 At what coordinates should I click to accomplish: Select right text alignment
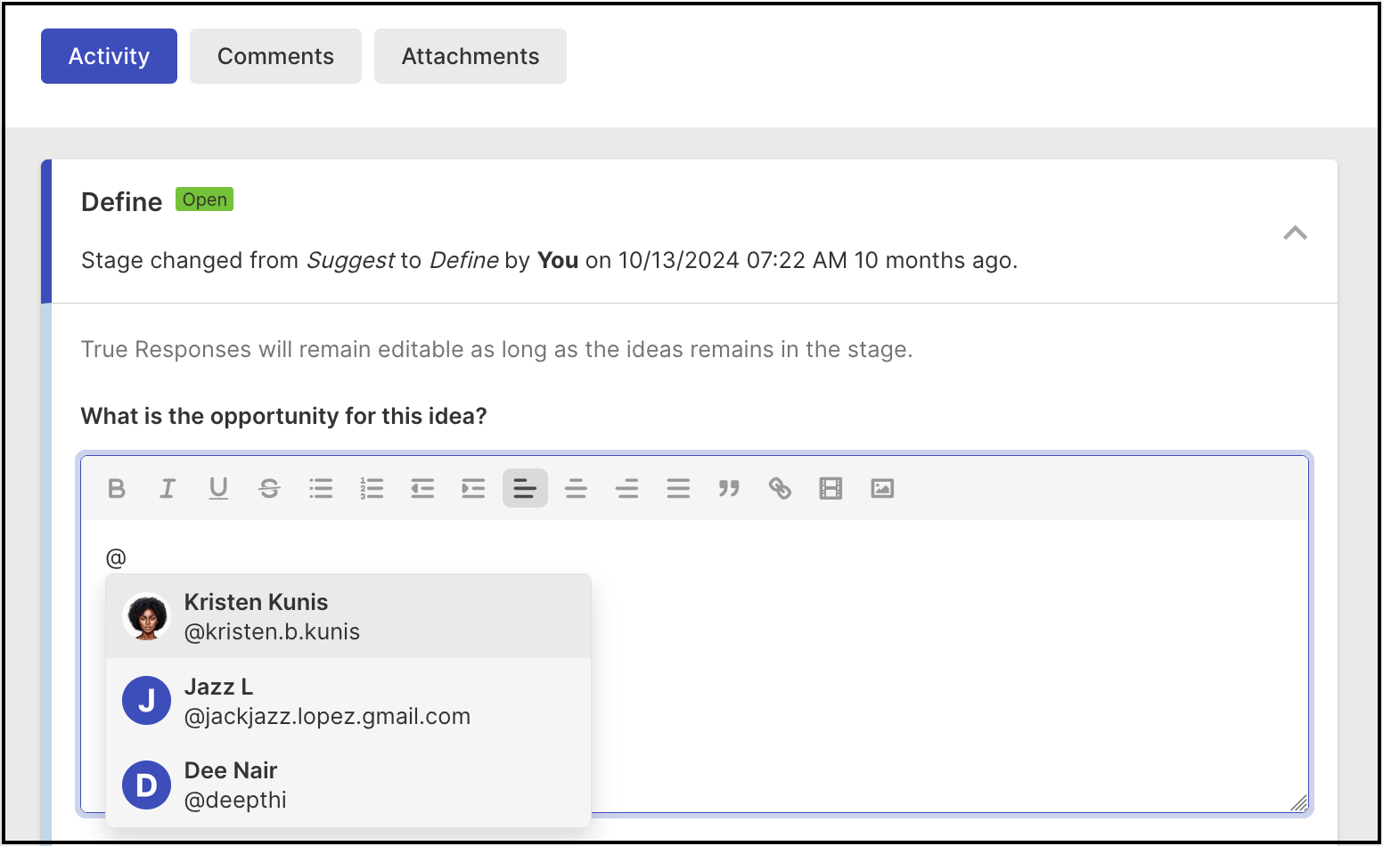(x=627, y=488)
